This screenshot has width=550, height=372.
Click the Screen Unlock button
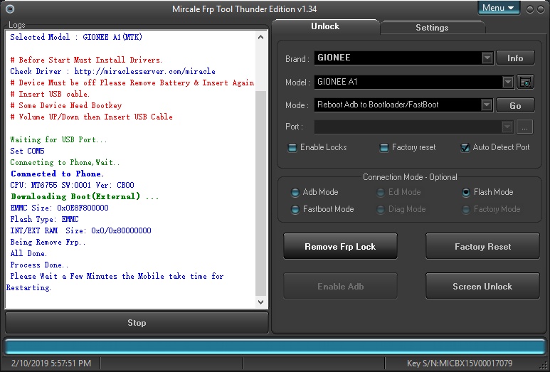[482, 286]
